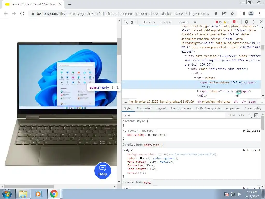265x199 pixels.
Task: Reload the Best Buy page
Action: (22, 13)
